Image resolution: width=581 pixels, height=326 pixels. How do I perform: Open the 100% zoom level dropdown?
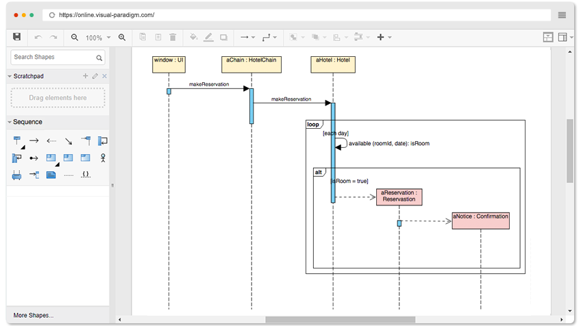point(98,38)
